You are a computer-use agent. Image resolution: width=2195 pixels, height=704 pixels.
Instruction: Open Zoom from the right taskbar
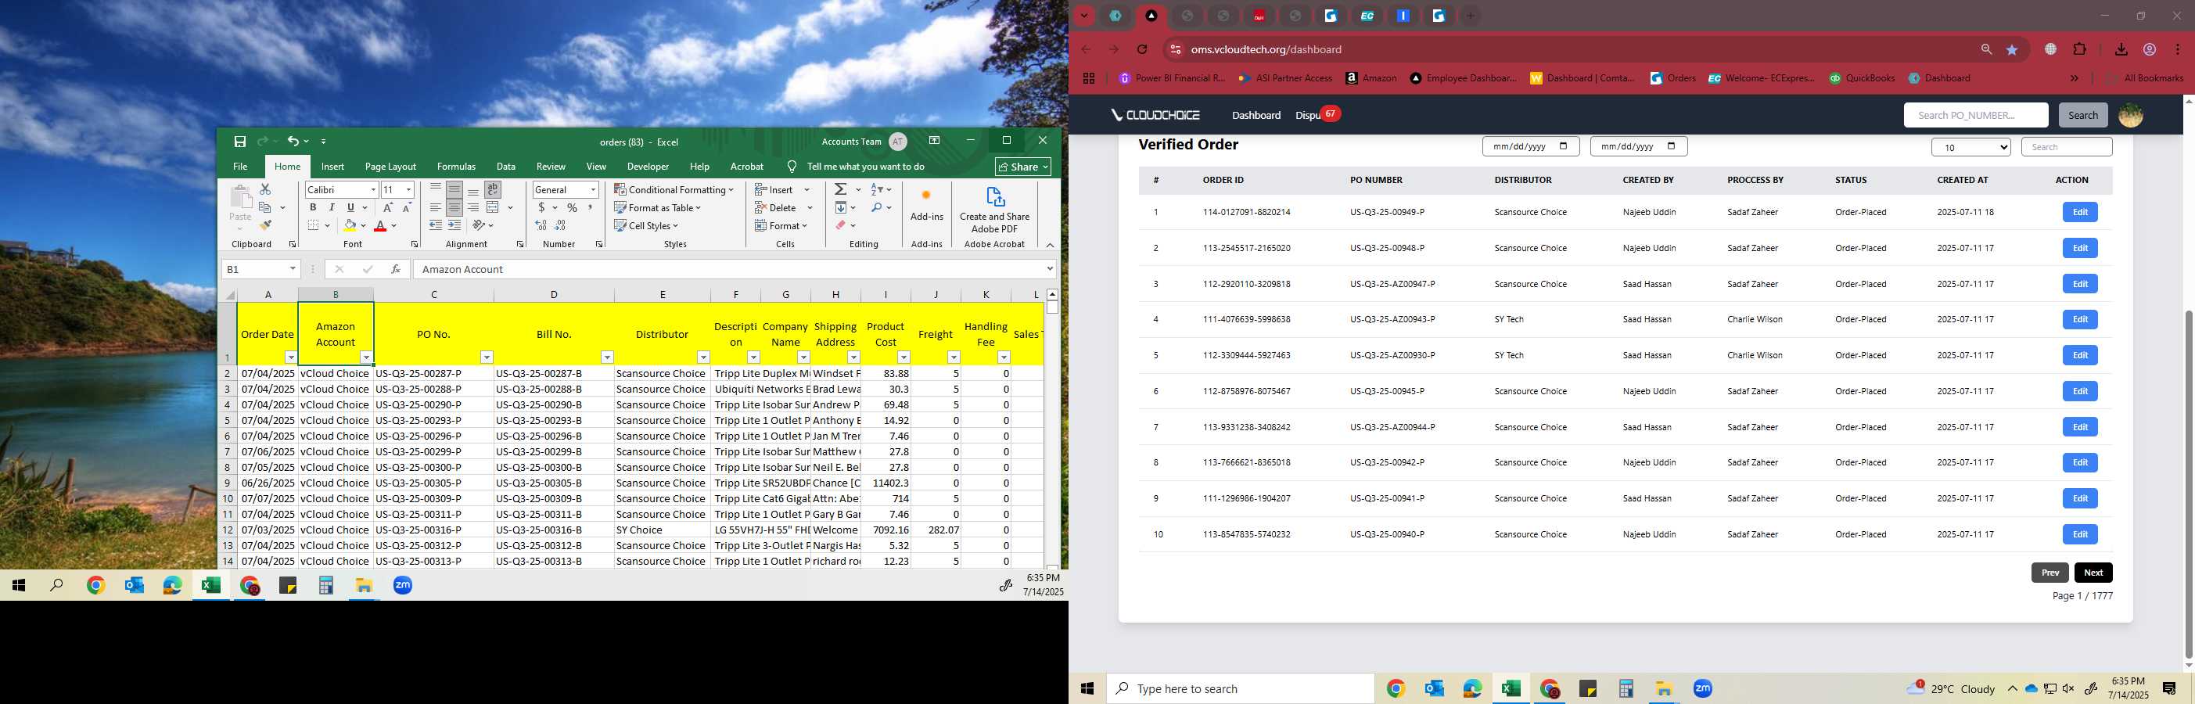click(1702, 688)
